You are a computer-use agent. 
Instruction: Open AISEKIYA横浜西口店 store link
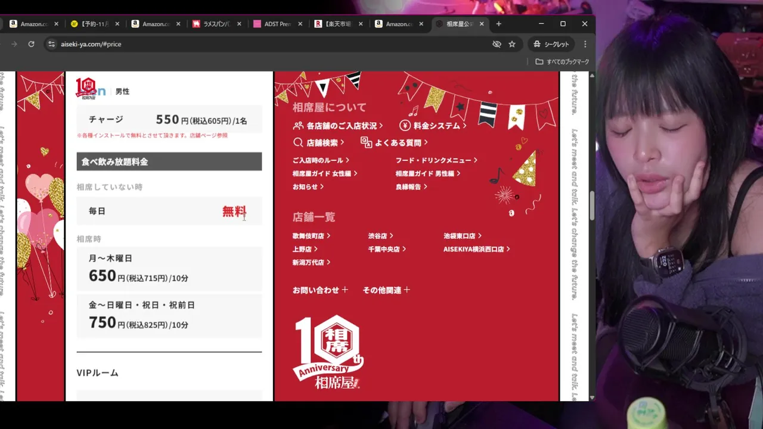click(x=476, y=249)
